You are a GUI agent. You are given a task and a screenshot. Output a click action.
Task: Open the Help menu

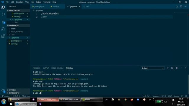point(54,2)
